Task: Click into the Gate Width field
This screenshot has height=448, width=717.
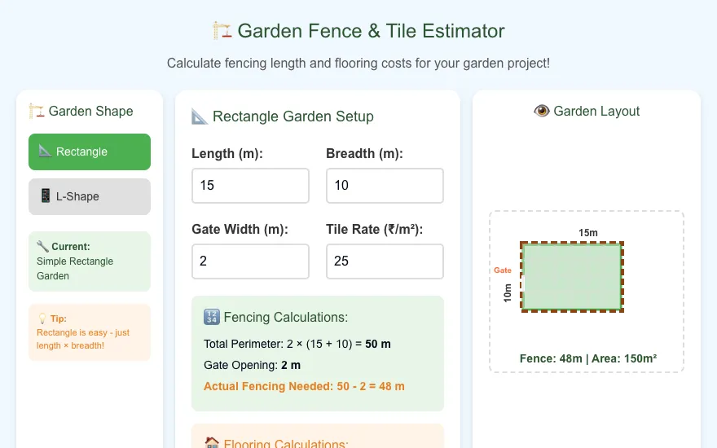Action: [251, 261]
